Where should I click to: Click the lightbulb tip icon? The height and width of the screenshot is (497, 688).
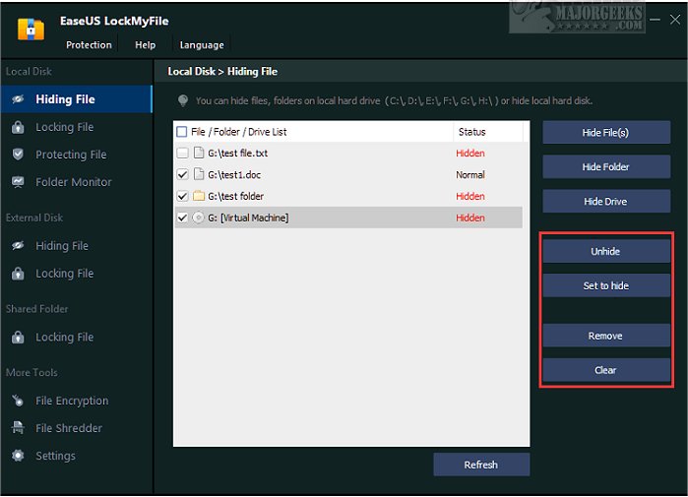(x=183, y=101)
